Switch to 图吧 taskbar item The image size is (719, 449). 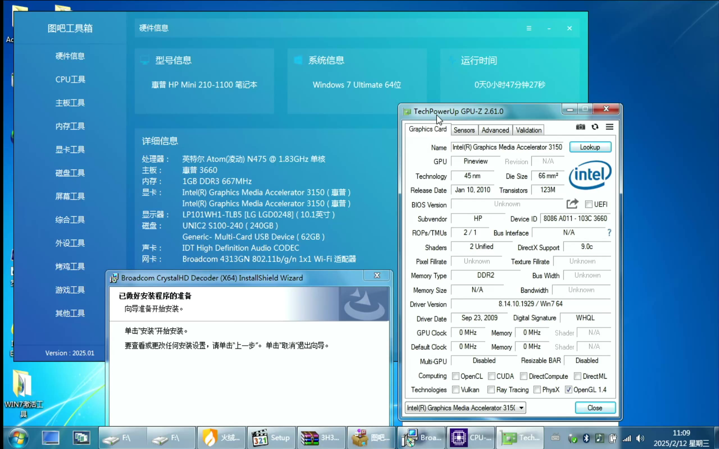371,438
